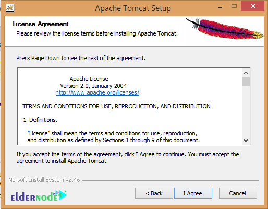
Task: Click the '1. Definitions.' line
Action: point(40,120)
